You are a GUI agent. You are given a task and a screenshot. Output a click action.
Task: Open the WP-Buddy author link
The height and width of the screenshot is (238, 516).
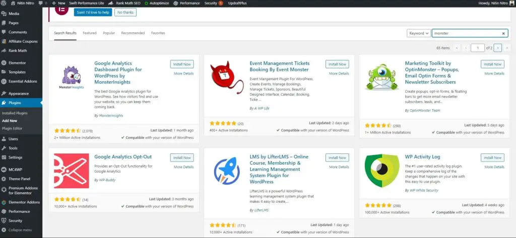[x=107, y=180]
